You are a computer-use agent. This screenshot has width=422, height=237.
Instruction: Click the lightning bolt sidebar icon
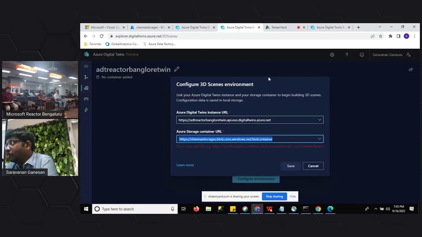[86, 110]
